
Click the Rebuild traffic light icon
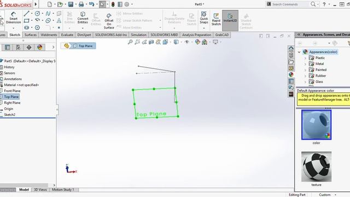(113, 4)
